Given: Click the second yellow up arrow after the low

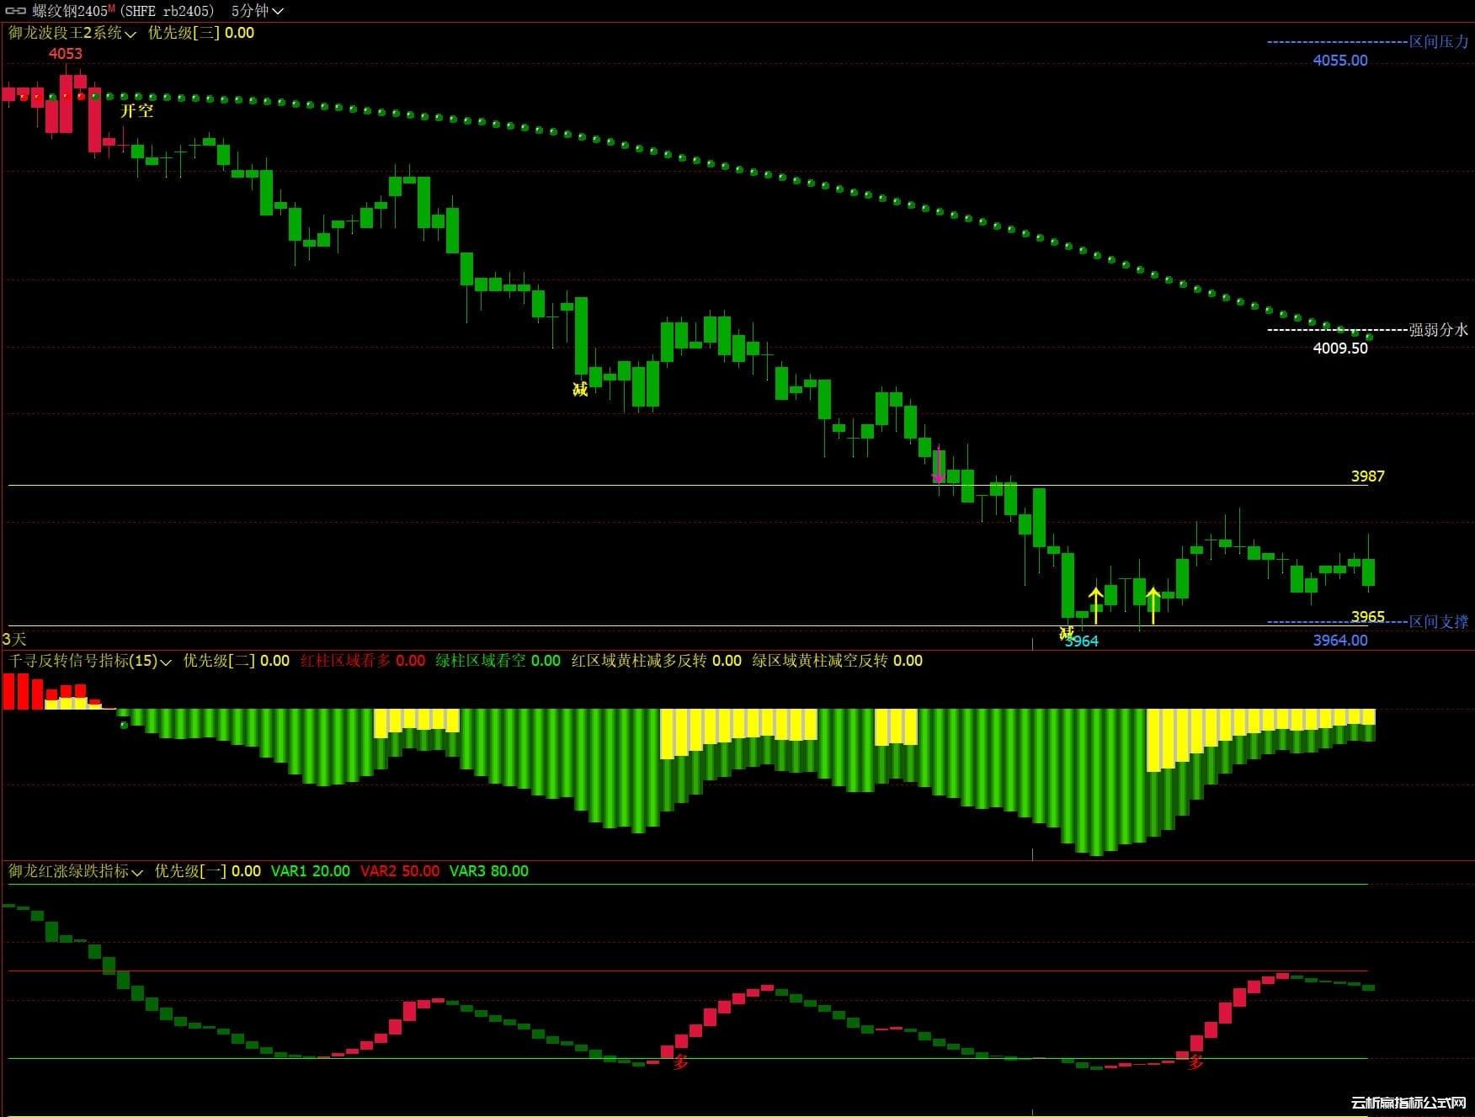Looking at the screenshot, I should pyautogui.click(x=1153, y=605).
